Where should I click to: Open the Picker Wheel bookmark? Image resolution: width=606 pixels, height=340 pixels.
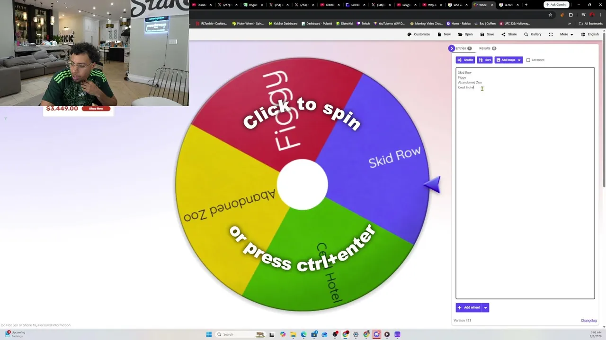248,24
